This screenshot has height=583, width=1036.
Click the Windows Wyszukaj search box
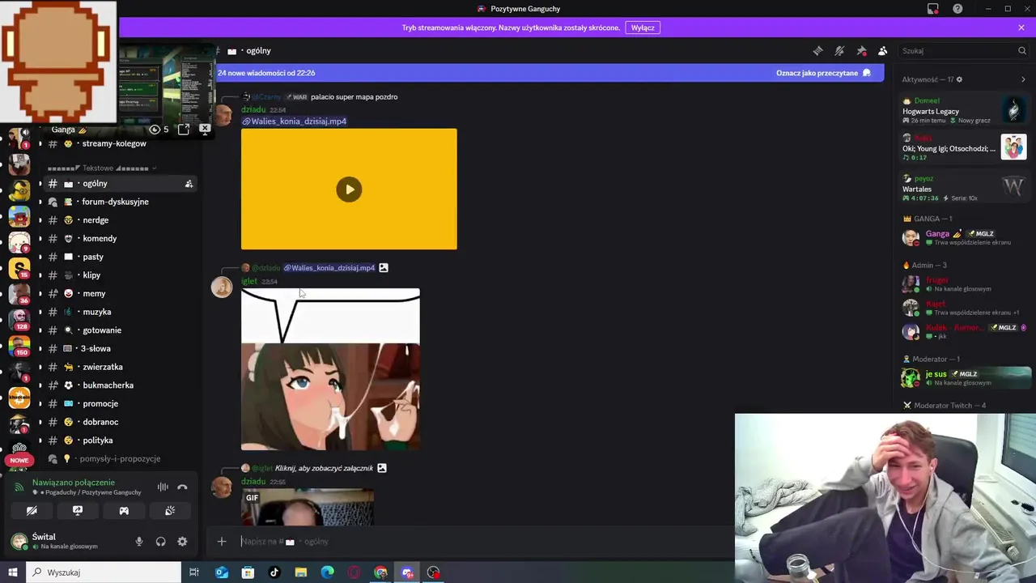pyautogui.click(x=104, y=572)
